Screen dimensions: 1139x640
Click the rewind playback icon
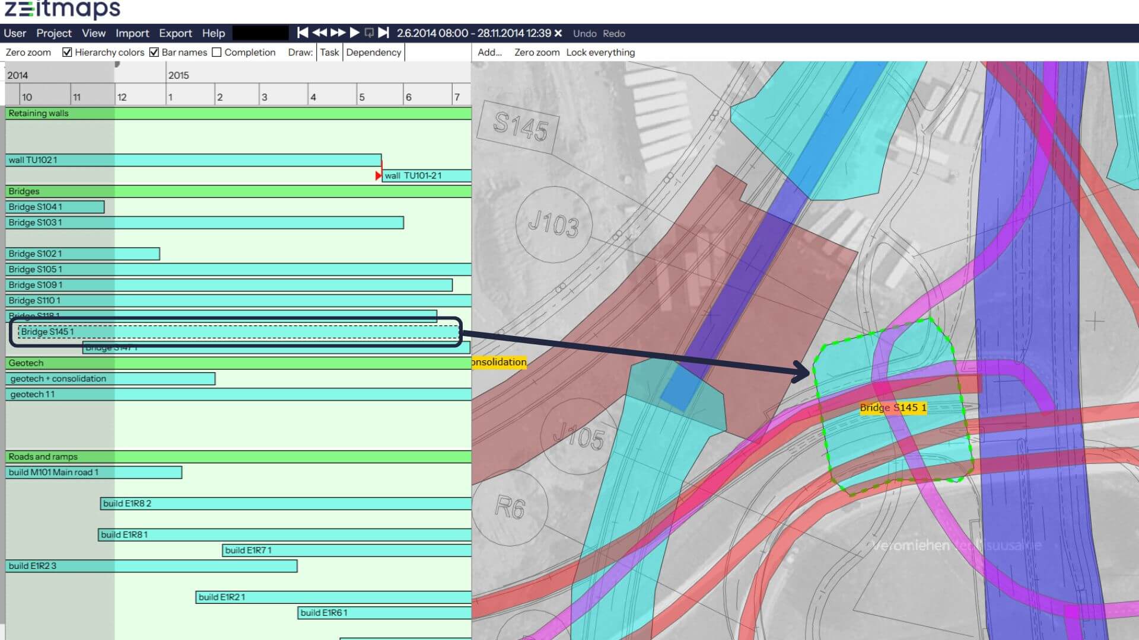[320, 33]
